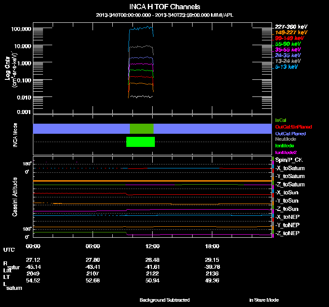Click the green InCal segment in mode bar
This screenshot has height=307, width=329.
coord(141,129)
